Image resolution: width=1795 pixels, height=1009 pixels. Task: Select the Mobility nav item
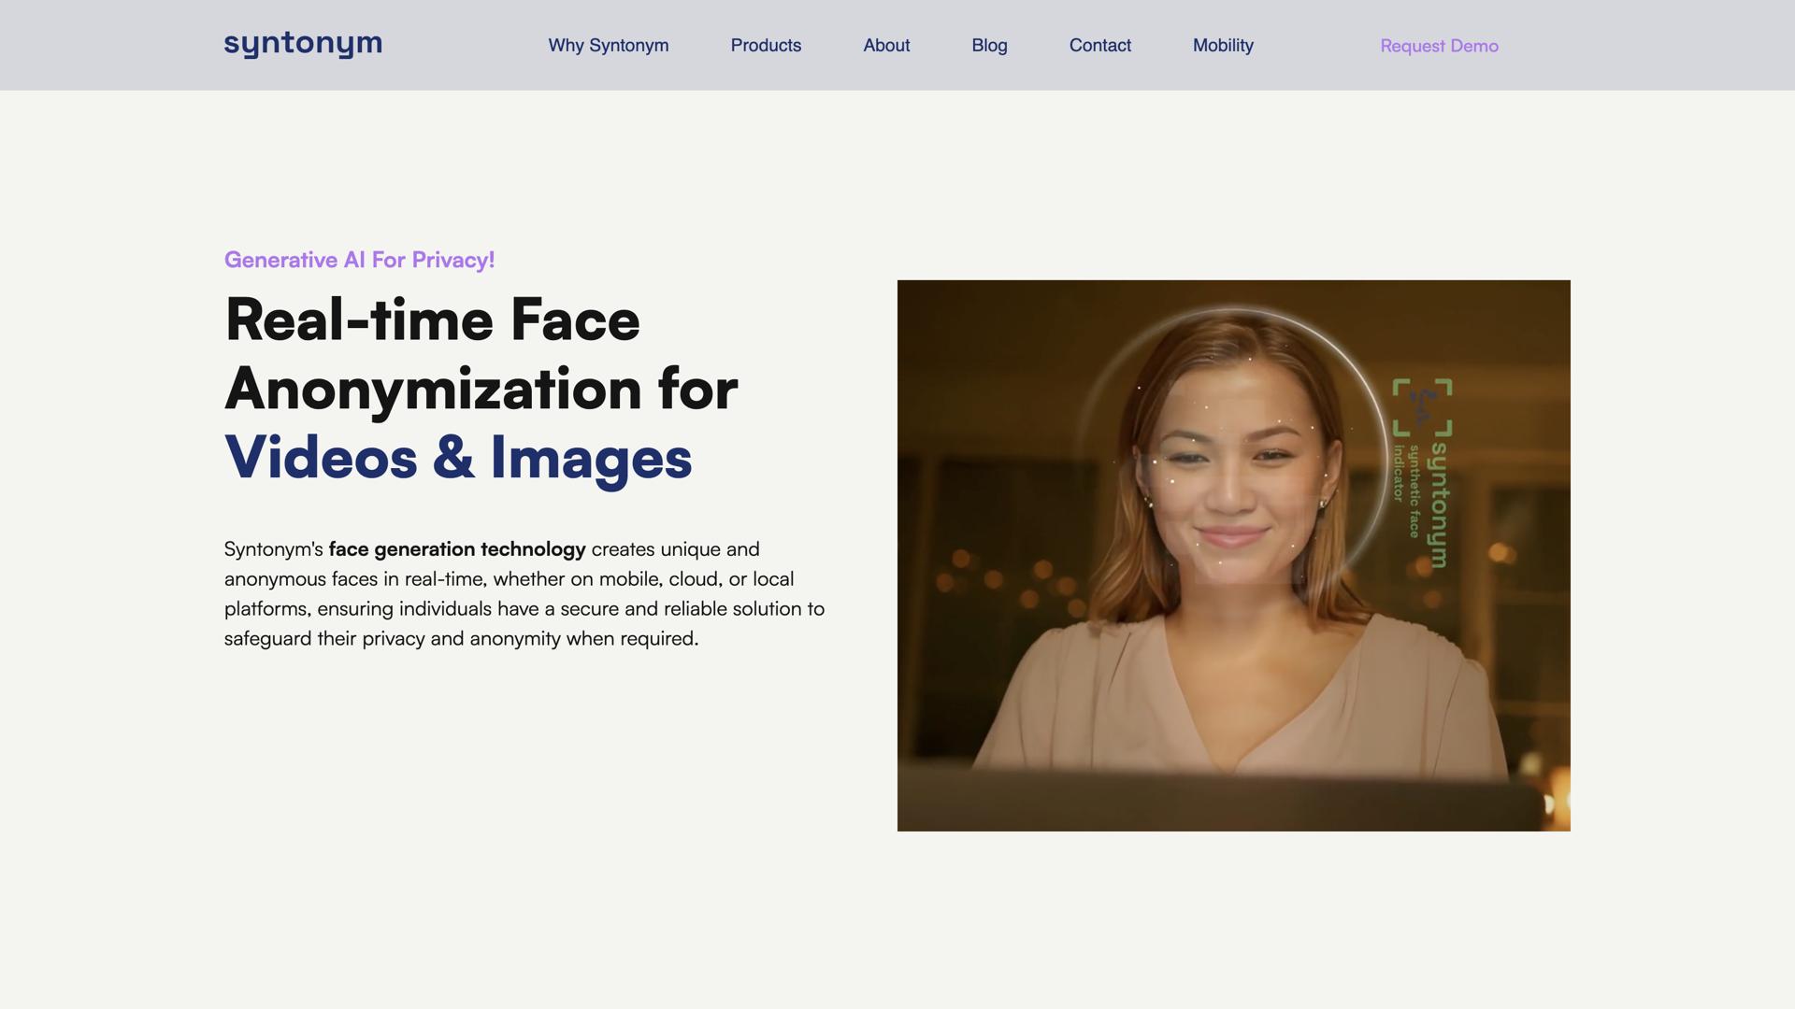[x=1222, y=45]
